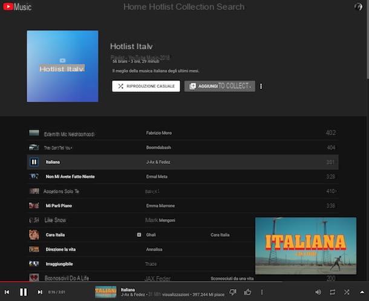Click the Boomdabash song thumbnail
The width and height of the screenshot is (369, 301).
coord(34,147)
